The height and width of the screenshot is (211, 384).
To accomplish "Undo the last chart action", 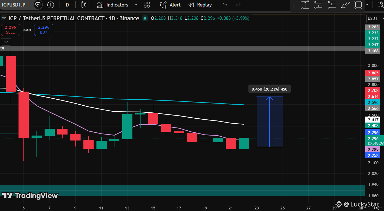I will (x=225, y=5).
